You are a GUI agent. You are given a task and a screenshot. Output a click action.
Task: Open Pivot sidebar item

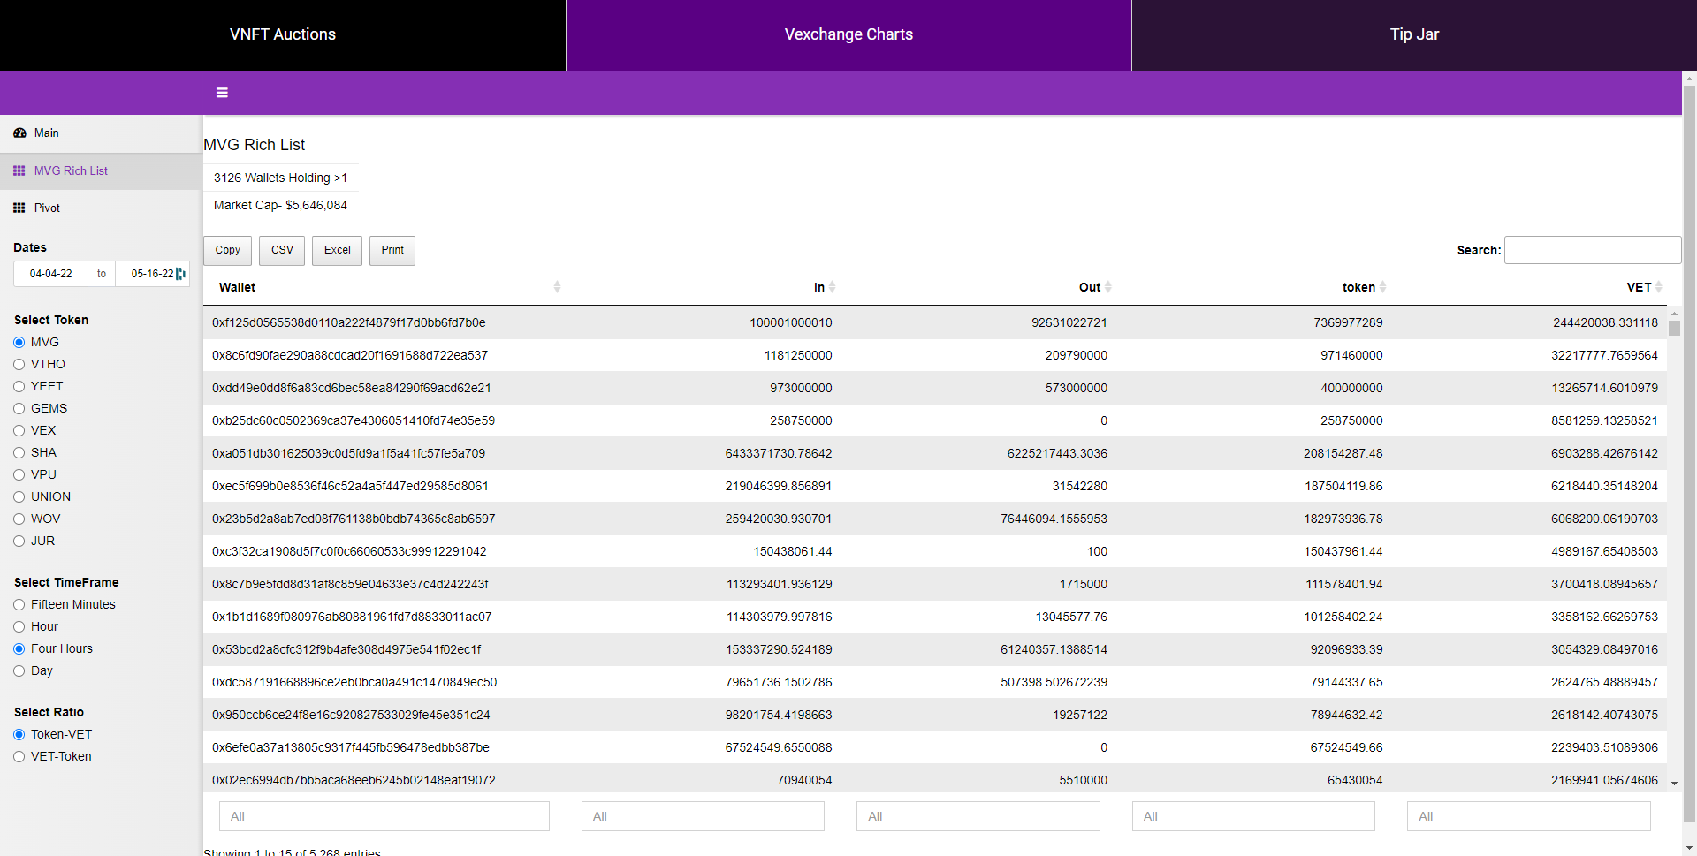(x=101, y=208)
